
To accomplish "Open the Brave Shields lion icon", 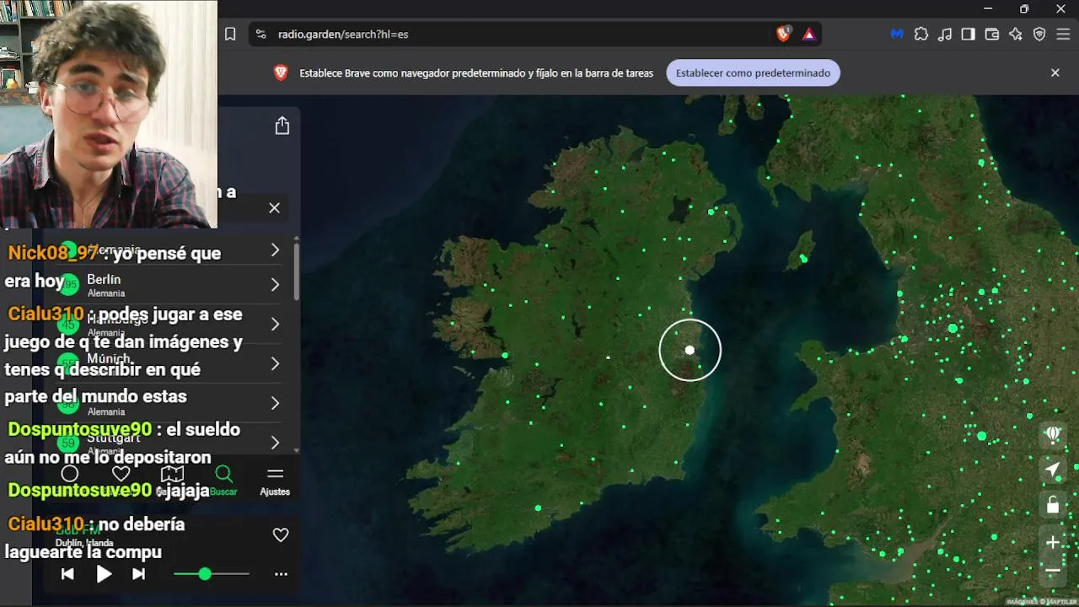I will (x=784, y=34).
